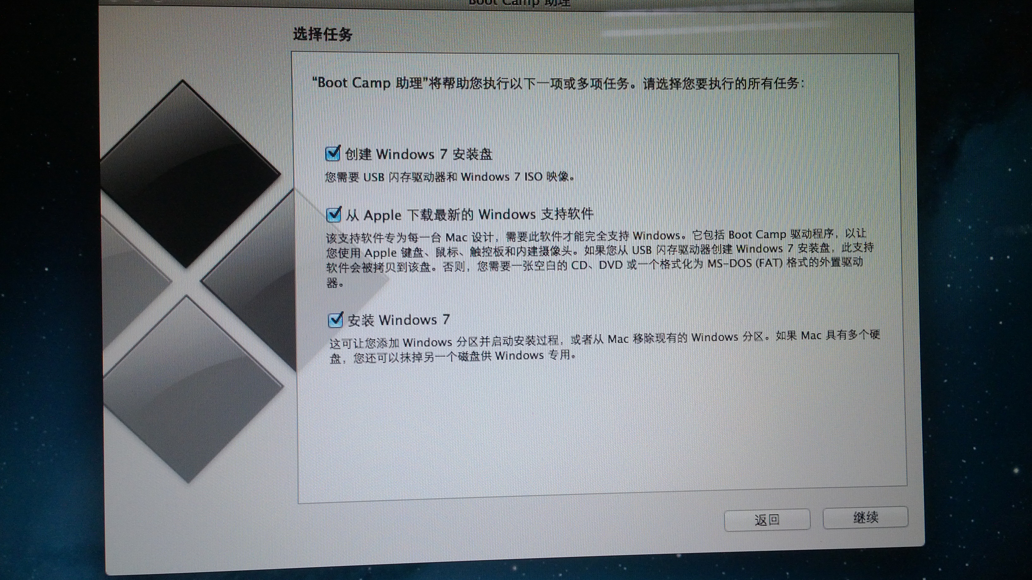This screenshot has height=580, width=1032.
Task: Click the 安装 Windows 7 label text
Action: tap(399, 320)
